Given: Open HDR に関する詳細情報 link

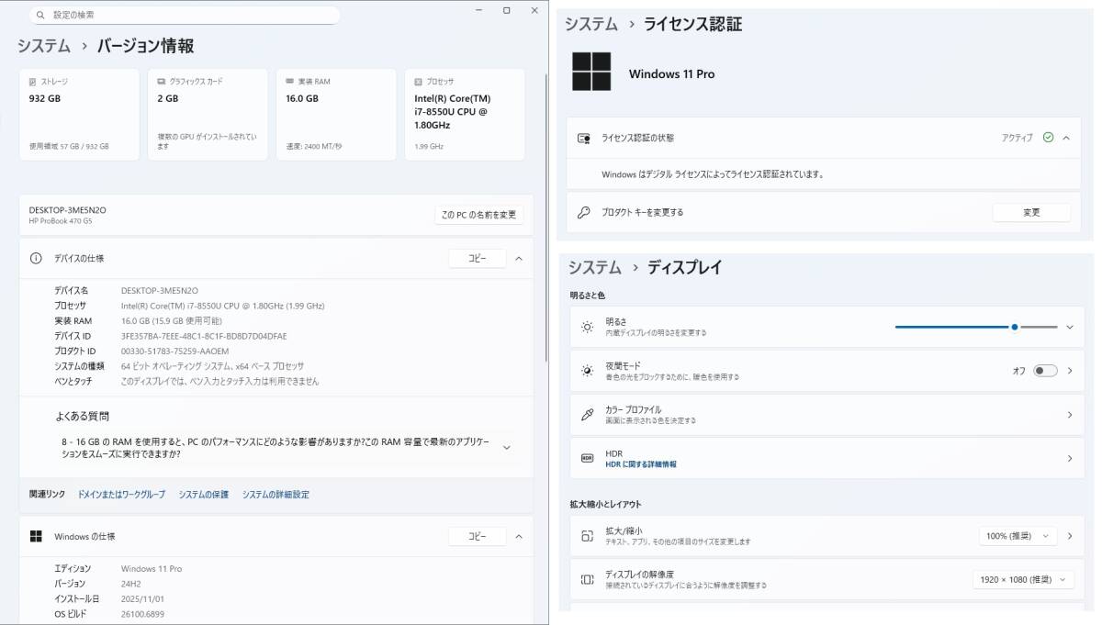Looking at the screenshot, I should point(641,464).
